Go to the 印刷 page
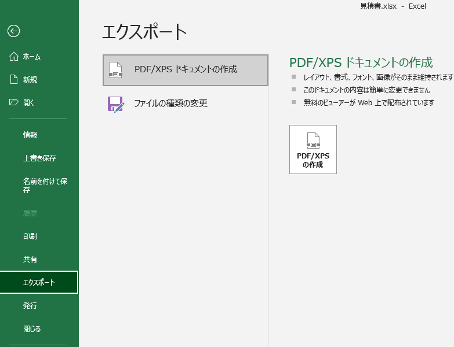This screenshot has width=454, height=347. tap(30, 236)
